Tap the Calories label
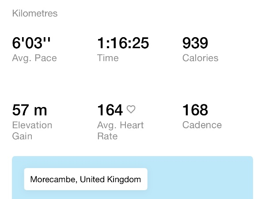Image resolution: width=265 pixels, height=199 pixels. 200,58
